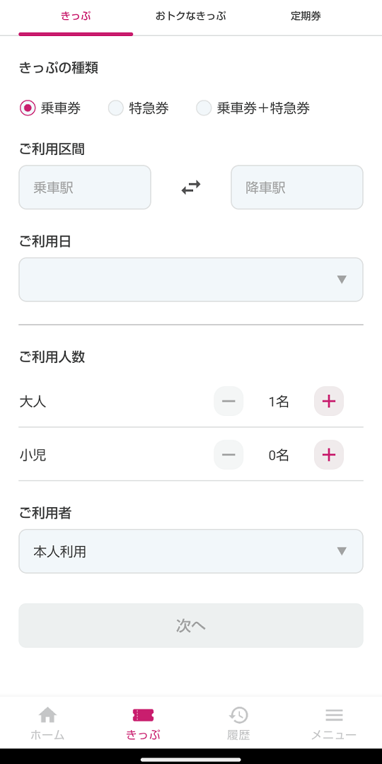Tap the ホーム house icon
This screenshot has height=764, width=382.
click(x=47, y=714)
